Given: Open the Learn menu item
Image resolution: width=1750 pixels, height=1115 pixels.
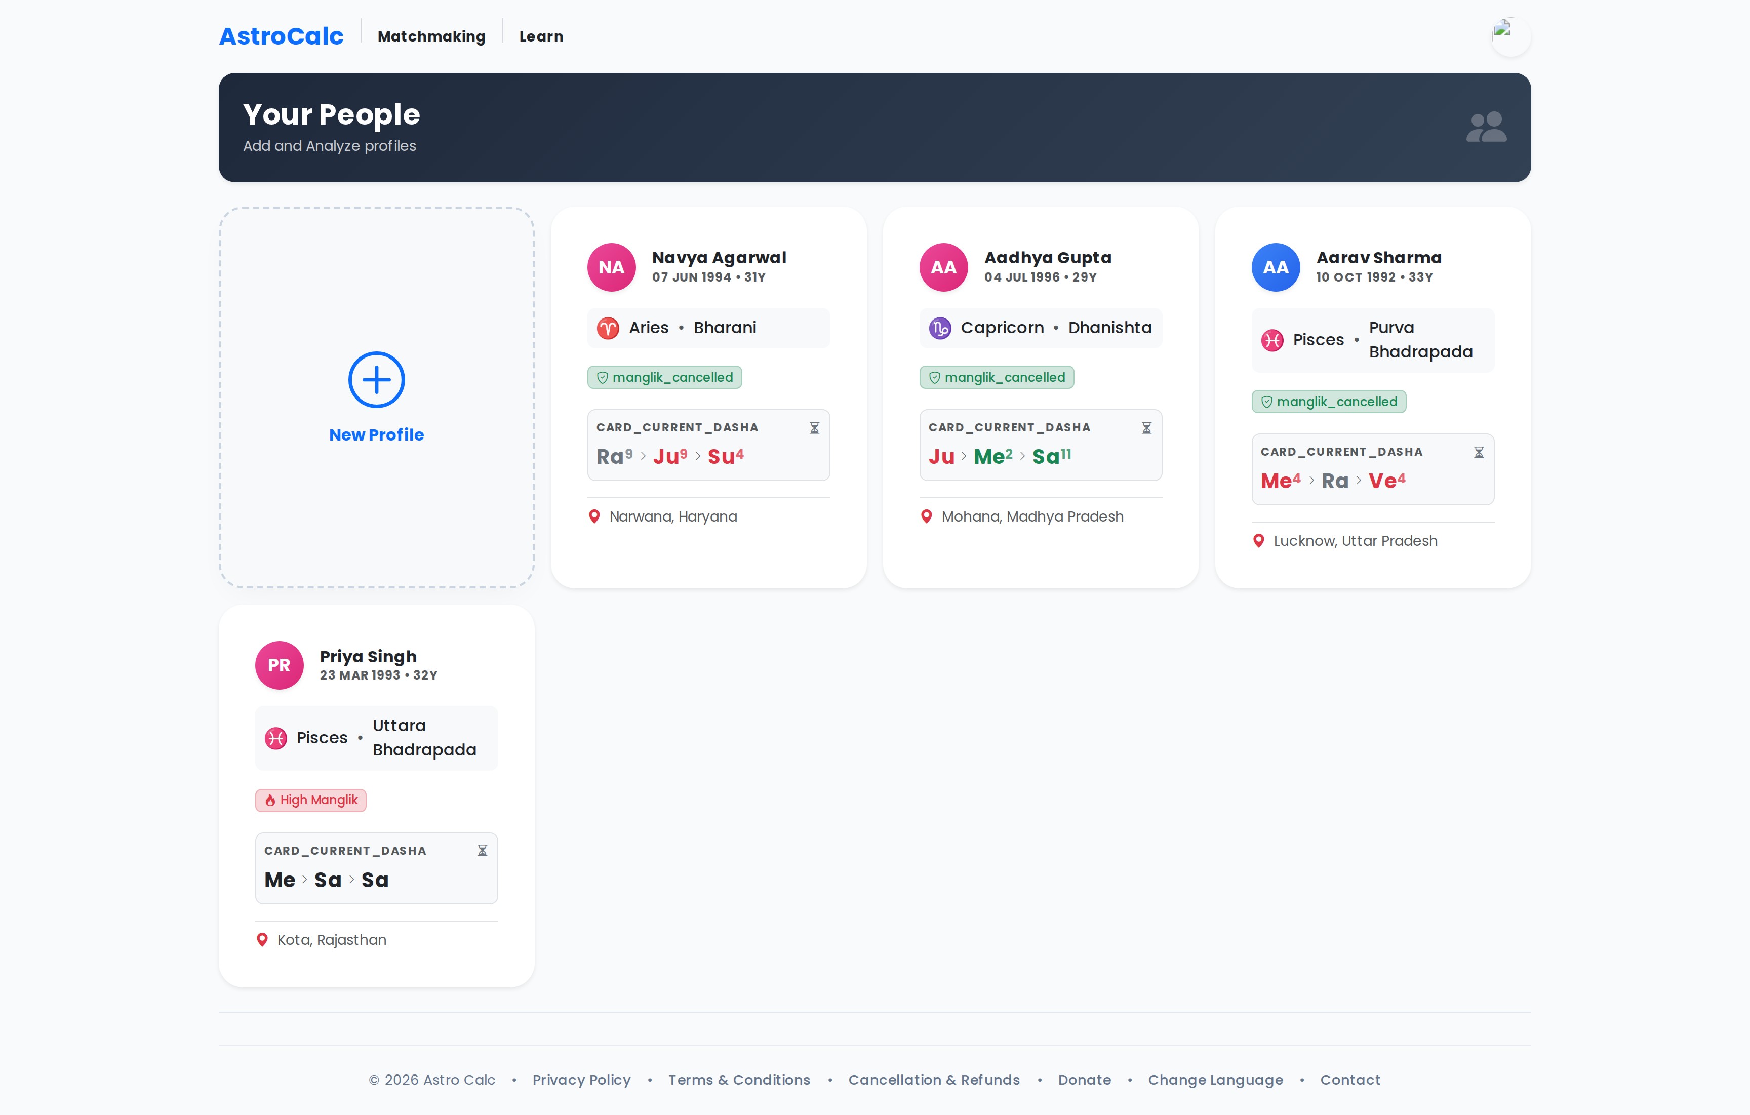Looking at the screenshot, I should click(x=541, y=36).
